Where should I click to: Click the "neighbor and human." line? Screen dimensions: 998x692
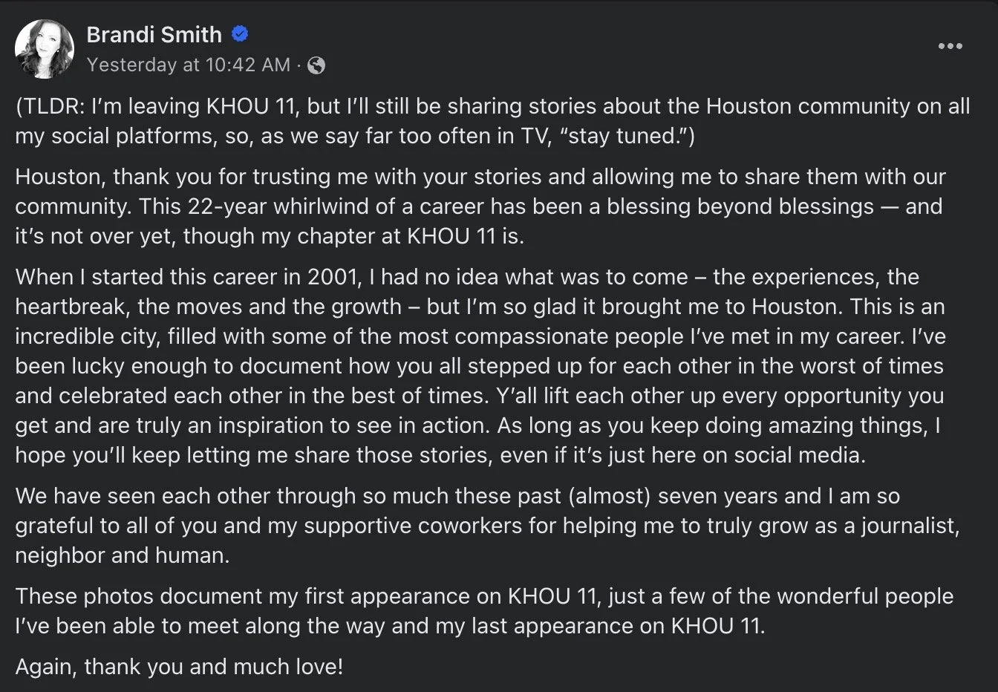coord(123,555)
